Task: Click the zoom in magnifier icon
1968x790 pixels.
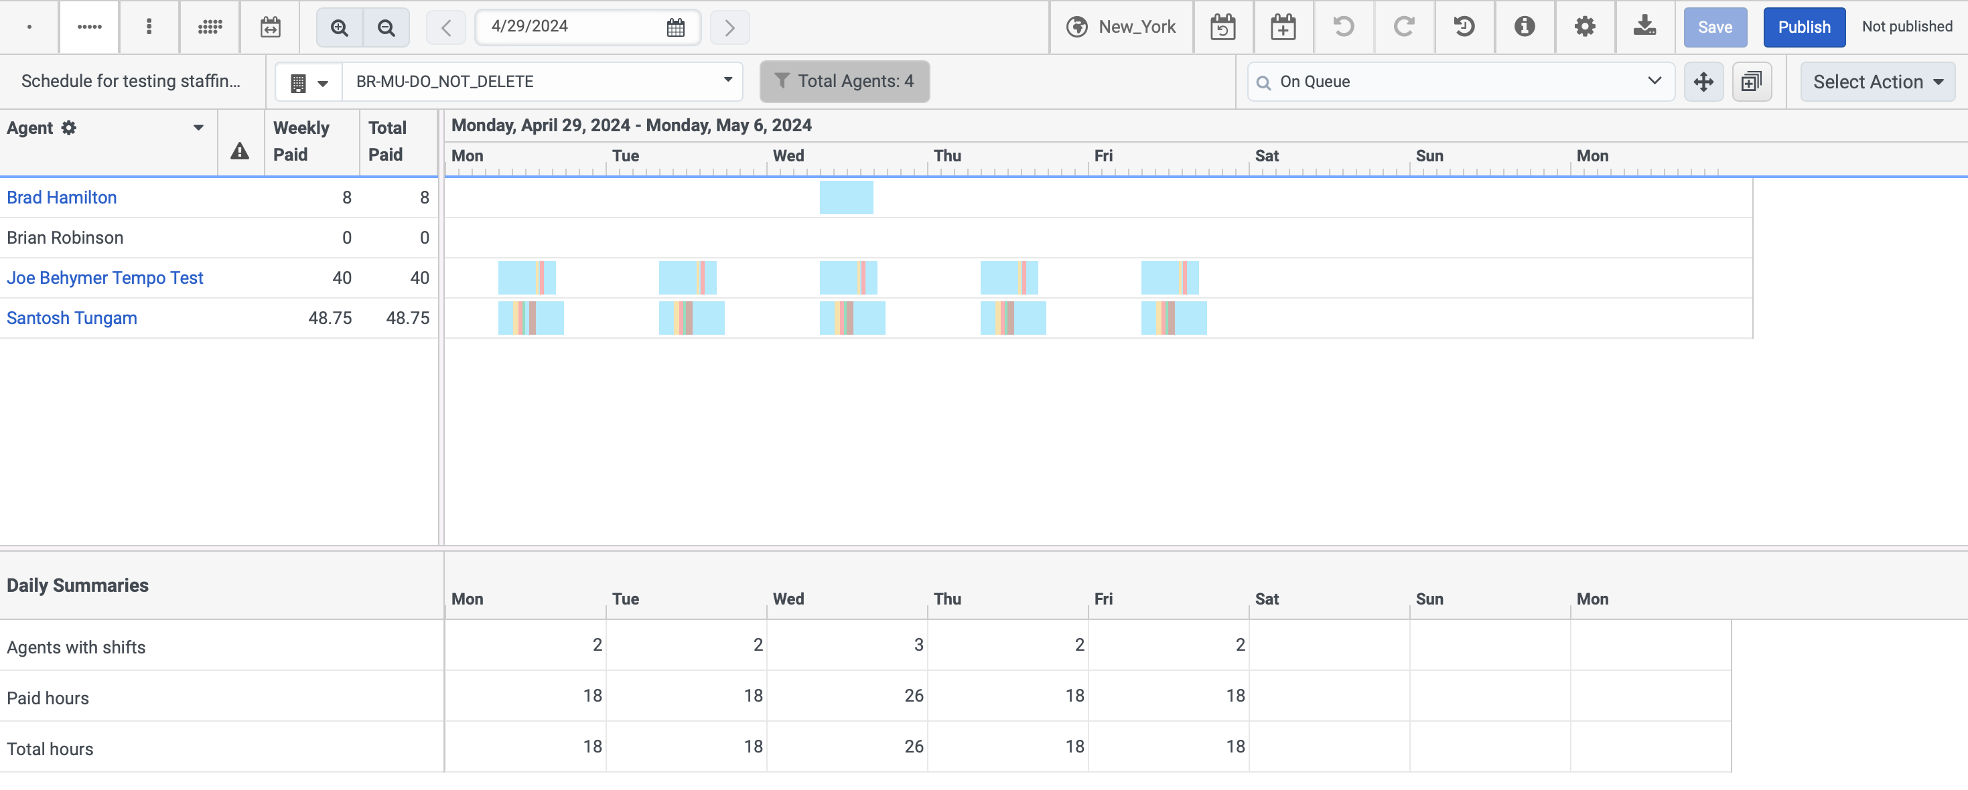Action: tap(339, 27)
